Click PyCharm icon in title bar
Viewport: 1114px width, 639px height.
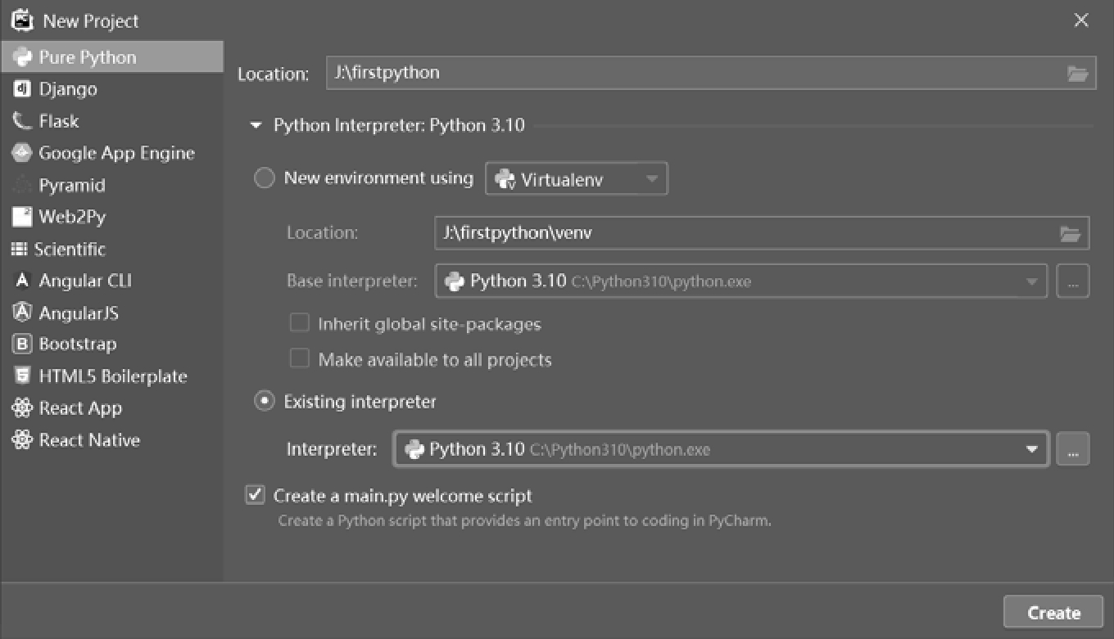point(22,20)
